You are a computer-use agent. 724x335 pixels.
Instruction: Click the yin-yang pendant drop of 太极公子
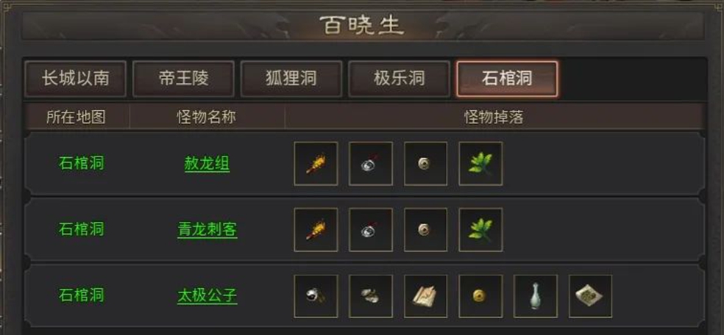[x=316, y=296]
